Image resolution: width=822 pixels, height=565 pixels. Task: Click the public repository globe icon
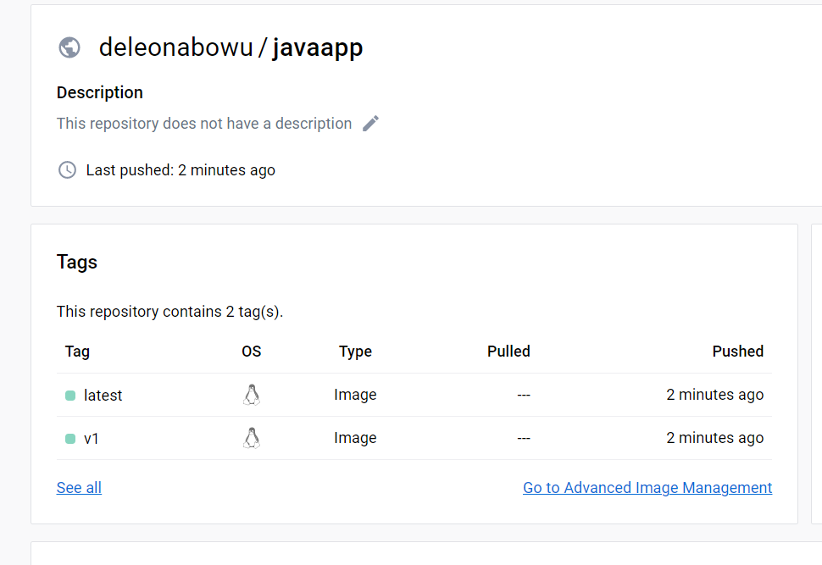[69, 47]
